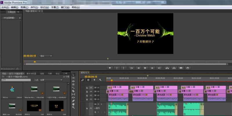Screen dimensions: 232x116
Task: Select the Track Select tool
Action: point(73,78)
